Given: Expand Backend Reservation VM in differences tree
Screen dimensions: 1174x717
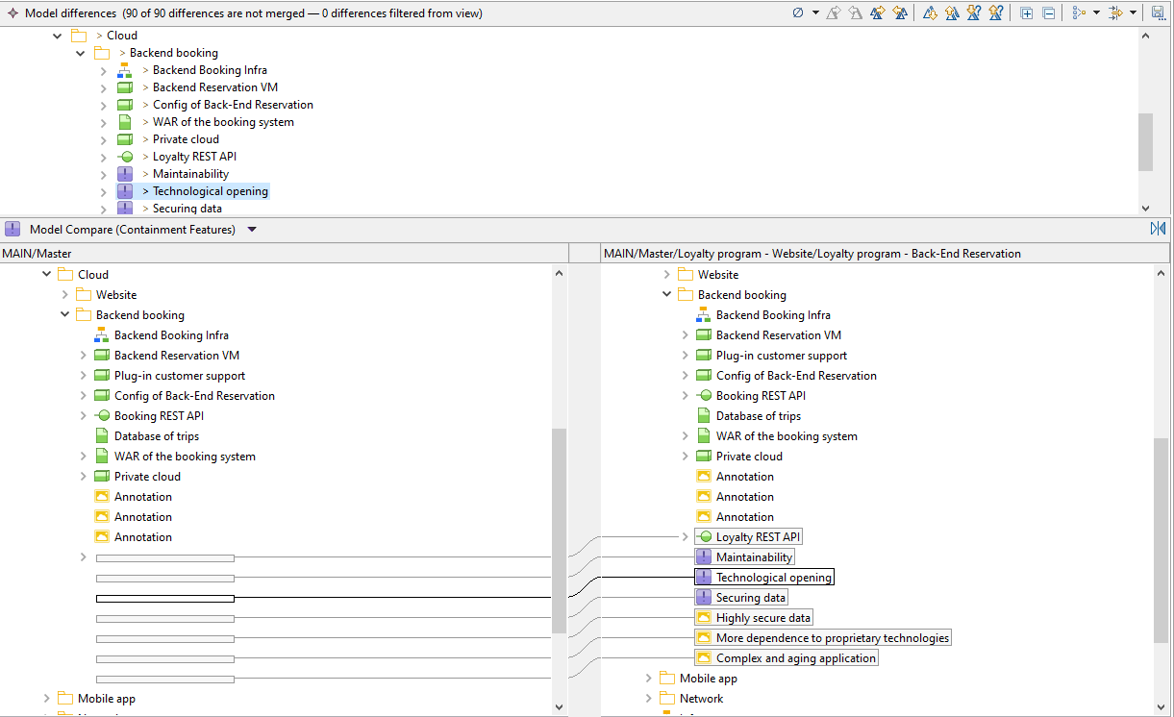Looking at the screenshot, I should point(104,87).
